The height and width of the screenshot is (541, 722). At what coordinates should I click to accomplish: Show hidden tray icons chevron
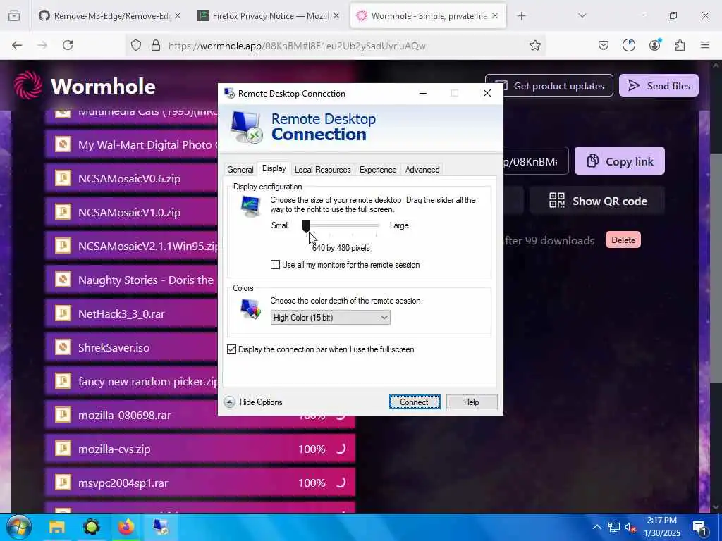pos(596,527)
